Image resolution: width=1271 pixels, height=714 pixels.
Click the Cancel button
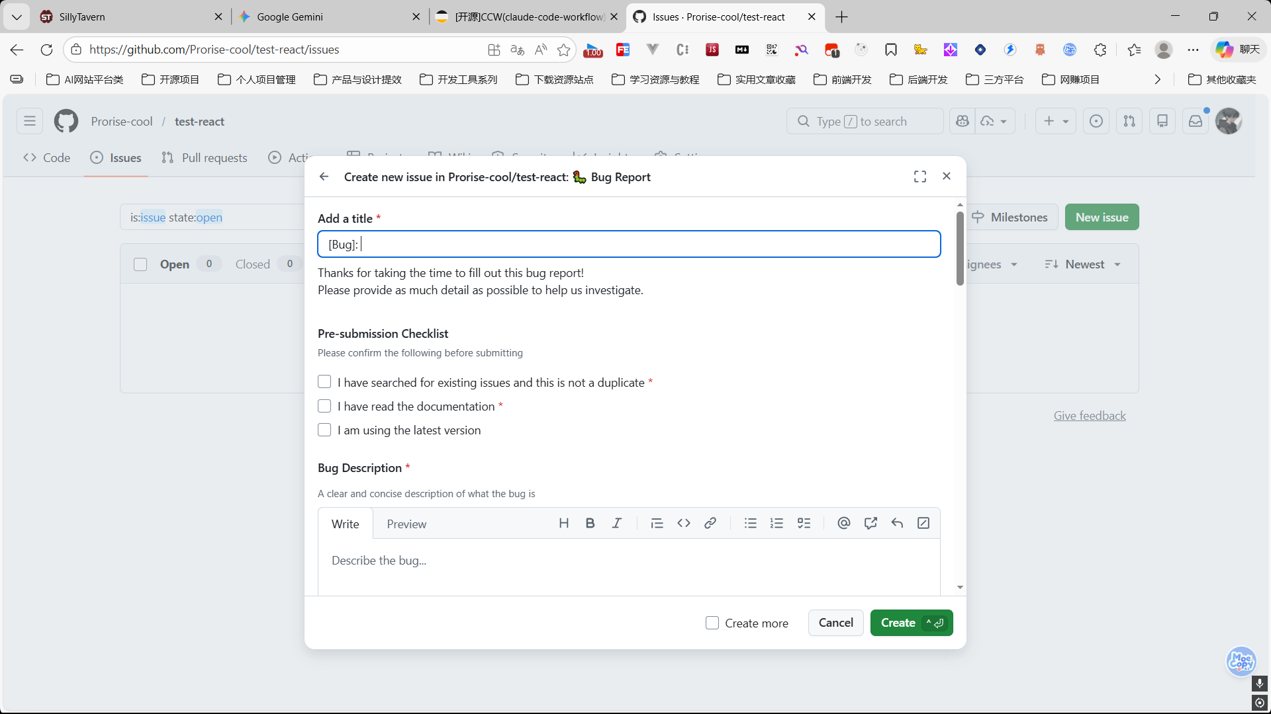(x=835, y=623)
